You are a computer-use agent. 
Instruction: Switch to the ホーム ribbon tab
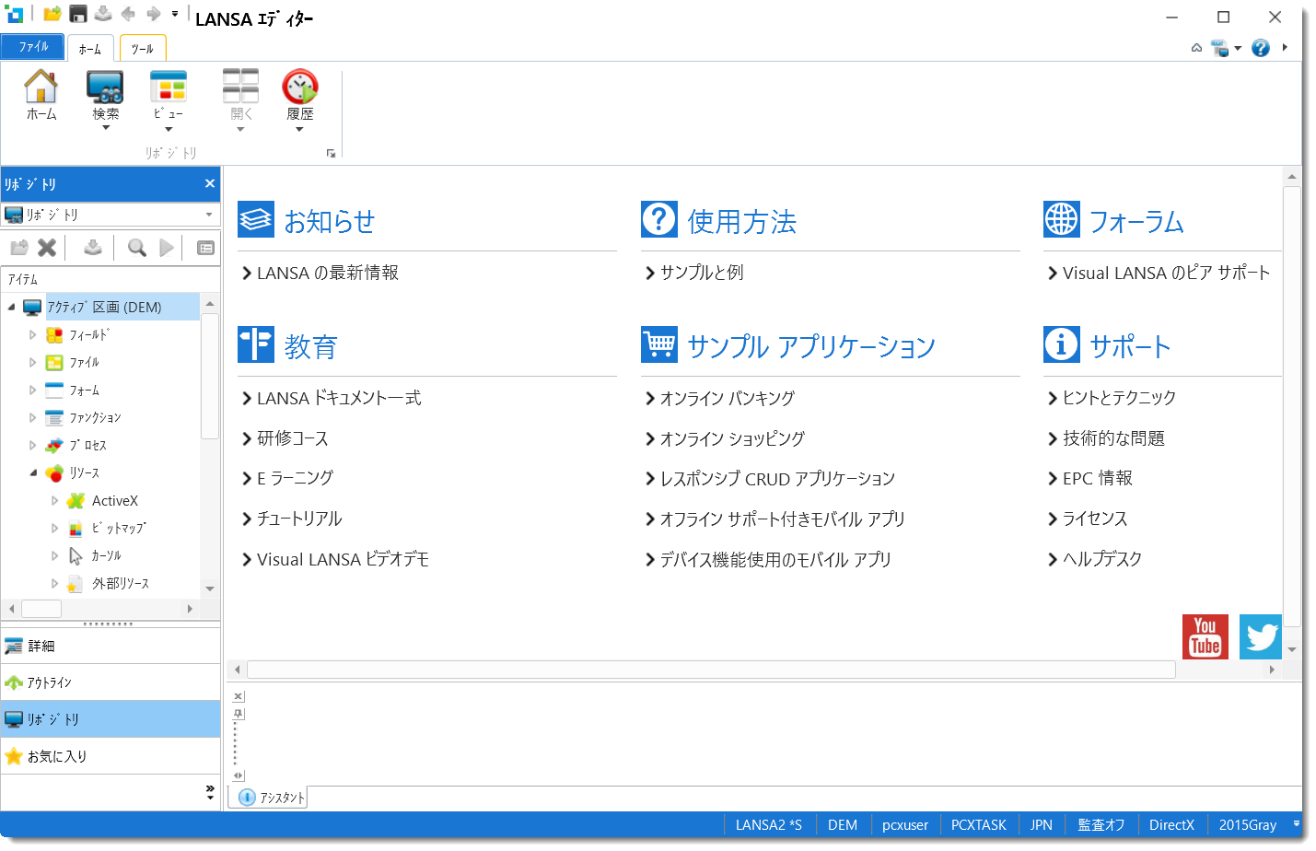coord(89,49)
